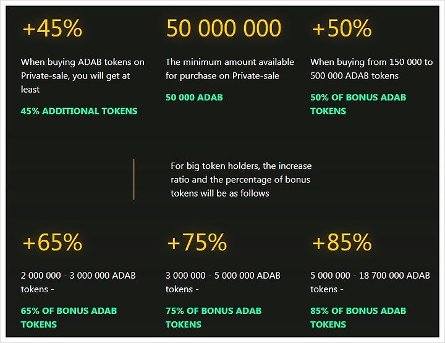This screenshot has height=343, width=445.
Task: Click the +50% yellow heading
Action: (342, 28)
